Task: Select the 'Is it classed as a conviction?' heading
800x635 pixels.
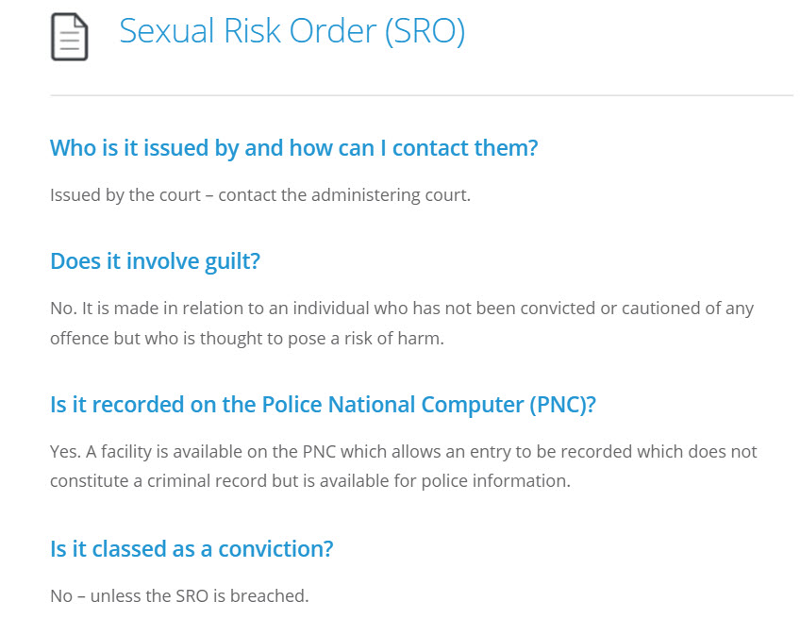Action: [x=192, y=549]
